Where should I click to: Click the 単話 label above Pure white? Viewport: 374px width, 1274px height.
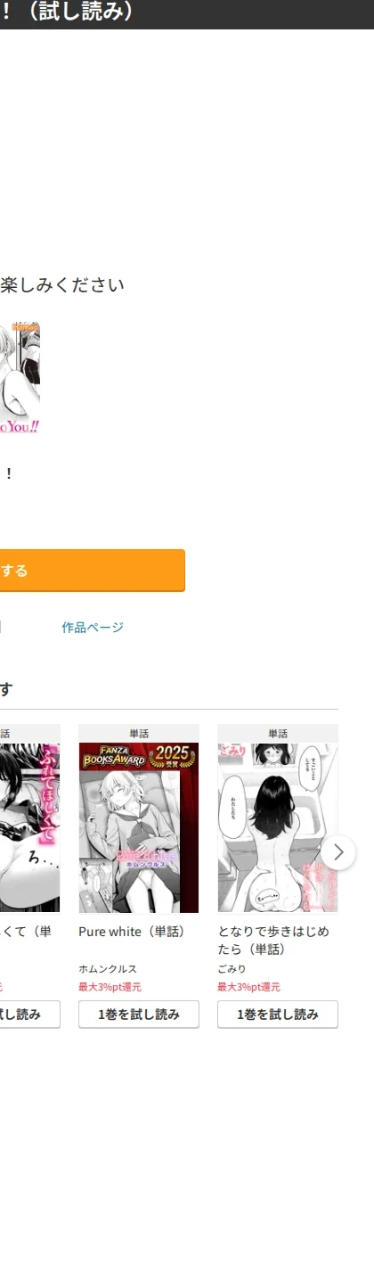(x=139, y=734)
